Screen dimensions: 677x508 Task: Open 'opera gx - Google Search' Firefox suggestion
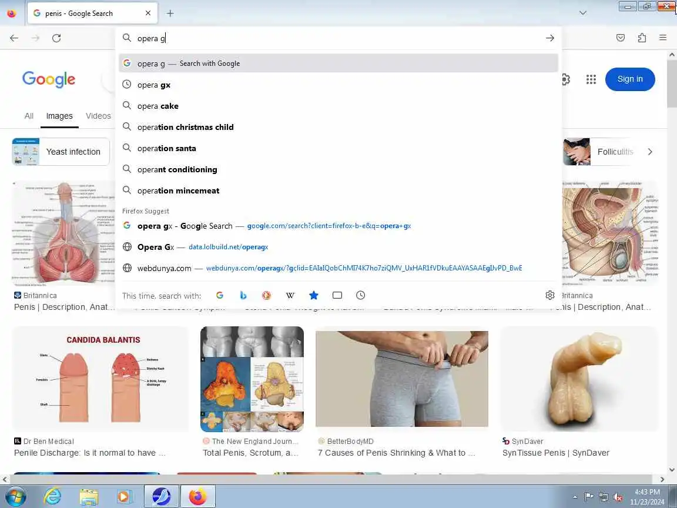click(338, 226)
